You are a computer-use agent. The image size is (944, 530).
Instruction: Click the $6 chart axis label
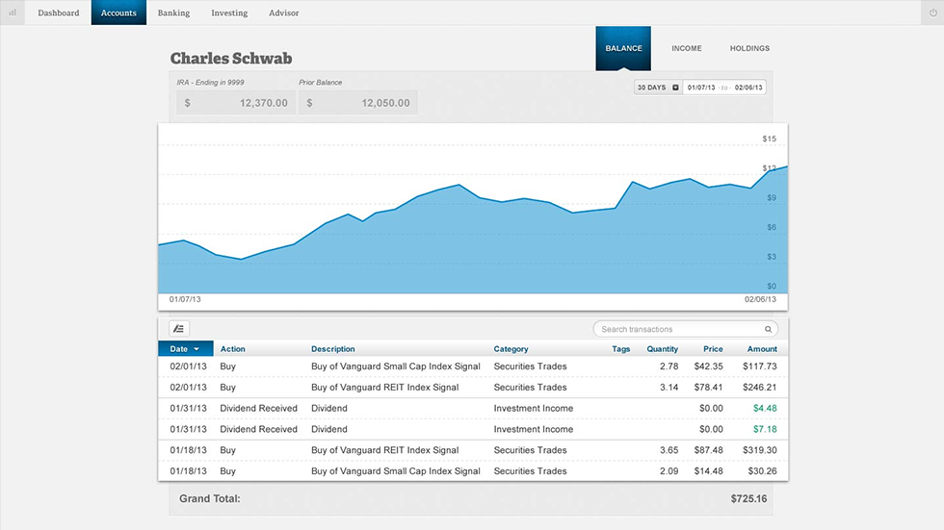coord(772,227)
